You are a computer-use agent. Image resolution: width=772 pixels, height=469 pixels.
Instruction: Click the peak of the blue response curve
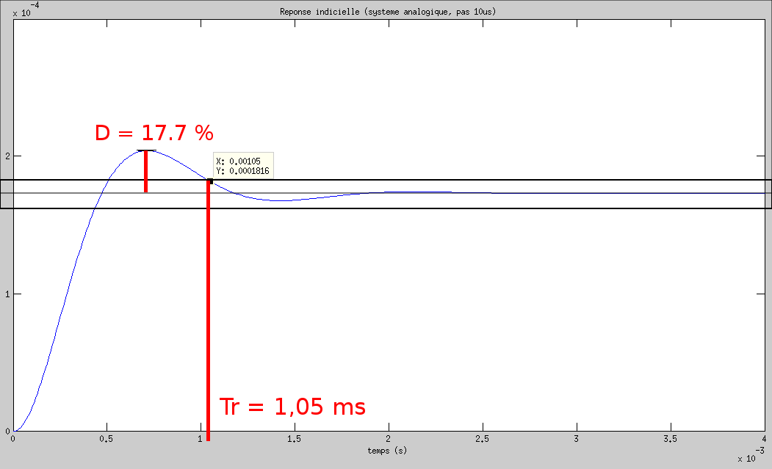coord(146,150)
